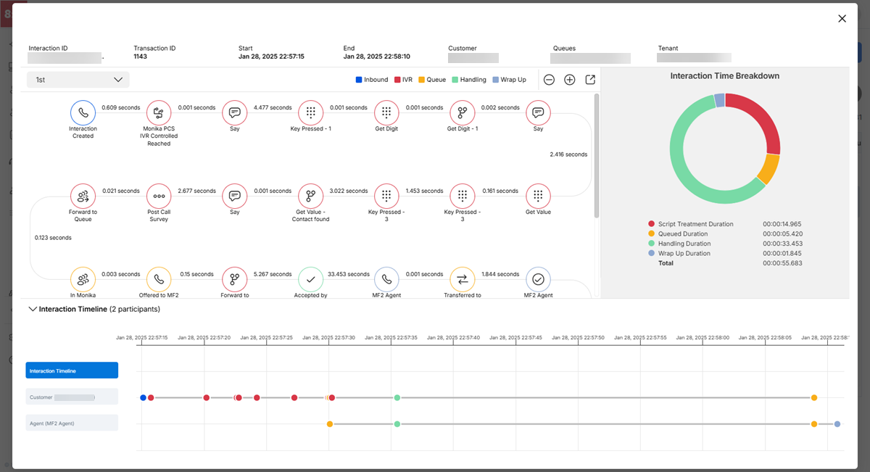Select the Interaction Created phone icon
Image resolution: width=870 pixels, height=472 pixels.
[x=83, y=112]
